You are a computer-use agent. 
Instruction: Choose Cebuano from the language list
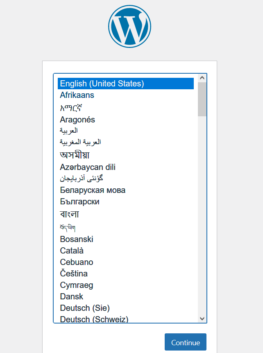(x=77, y=262)
